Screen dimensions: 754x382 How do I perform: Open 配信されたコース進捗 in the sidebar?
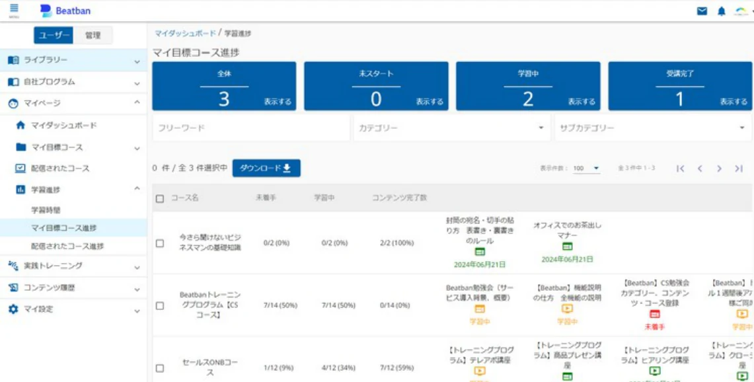(68, 247)
